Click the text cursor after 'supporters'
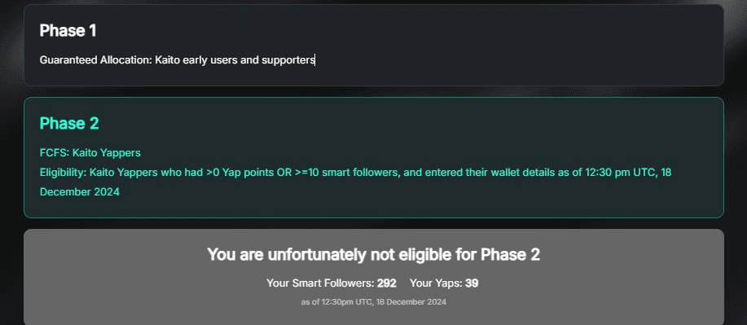The height and width of the screenshot is (325, 747). point(315,60)
